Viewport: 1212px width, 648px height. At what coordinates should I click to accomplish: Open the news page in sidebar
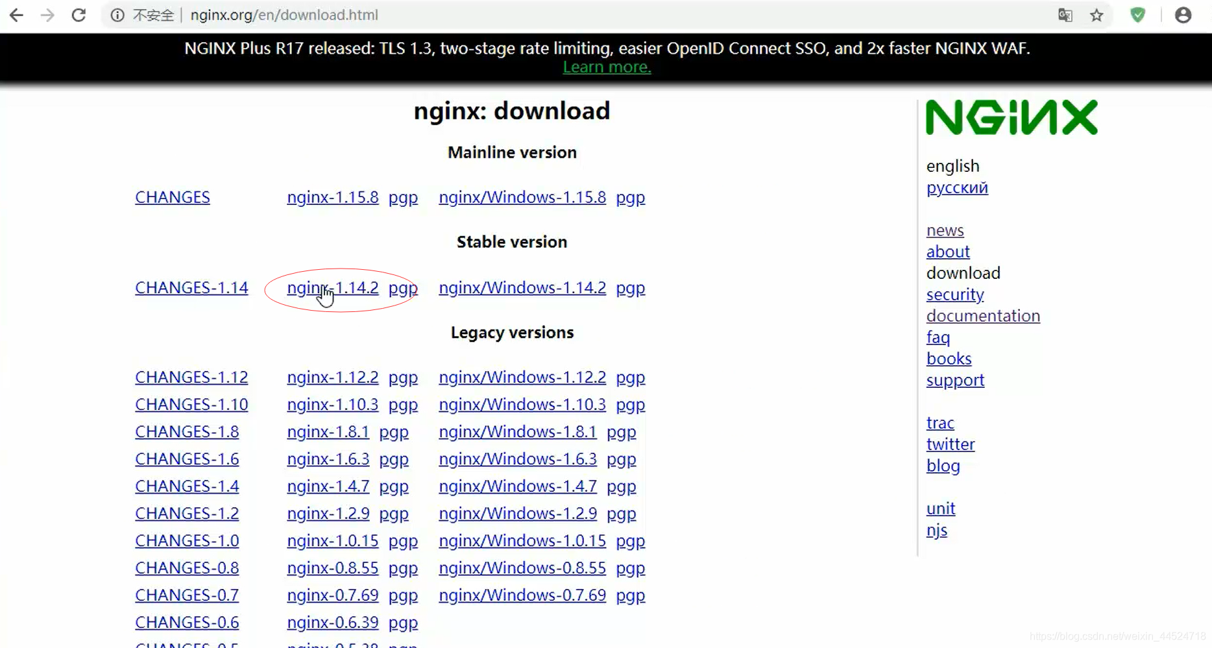click(x=945, y=230)
